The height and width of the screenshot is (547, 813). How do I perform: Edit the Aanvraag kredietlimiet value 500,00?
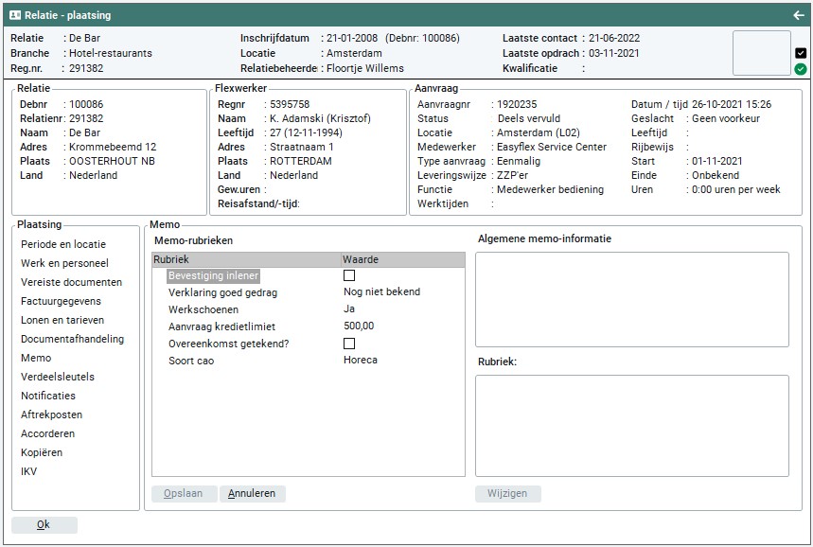coord(359,326)
